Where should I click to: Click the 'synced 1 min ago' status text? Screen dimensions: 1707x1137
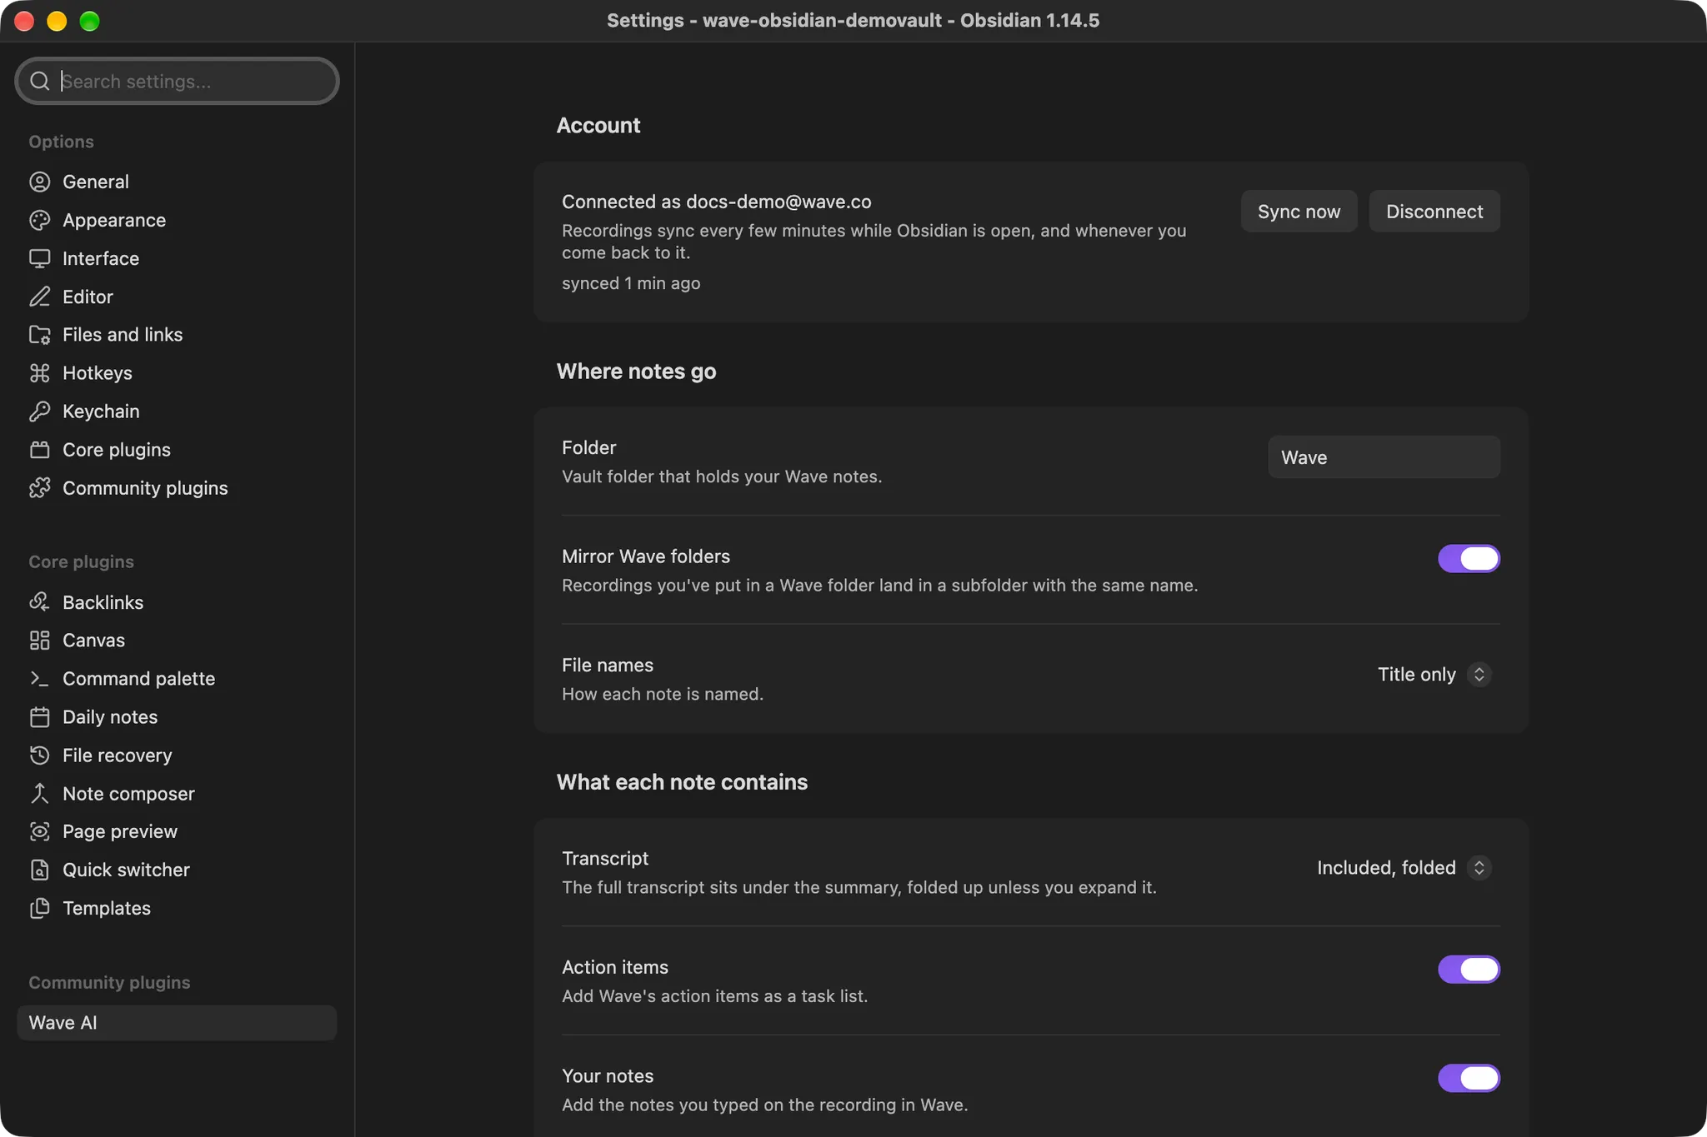pyautogui.click(x=631, y=283)
